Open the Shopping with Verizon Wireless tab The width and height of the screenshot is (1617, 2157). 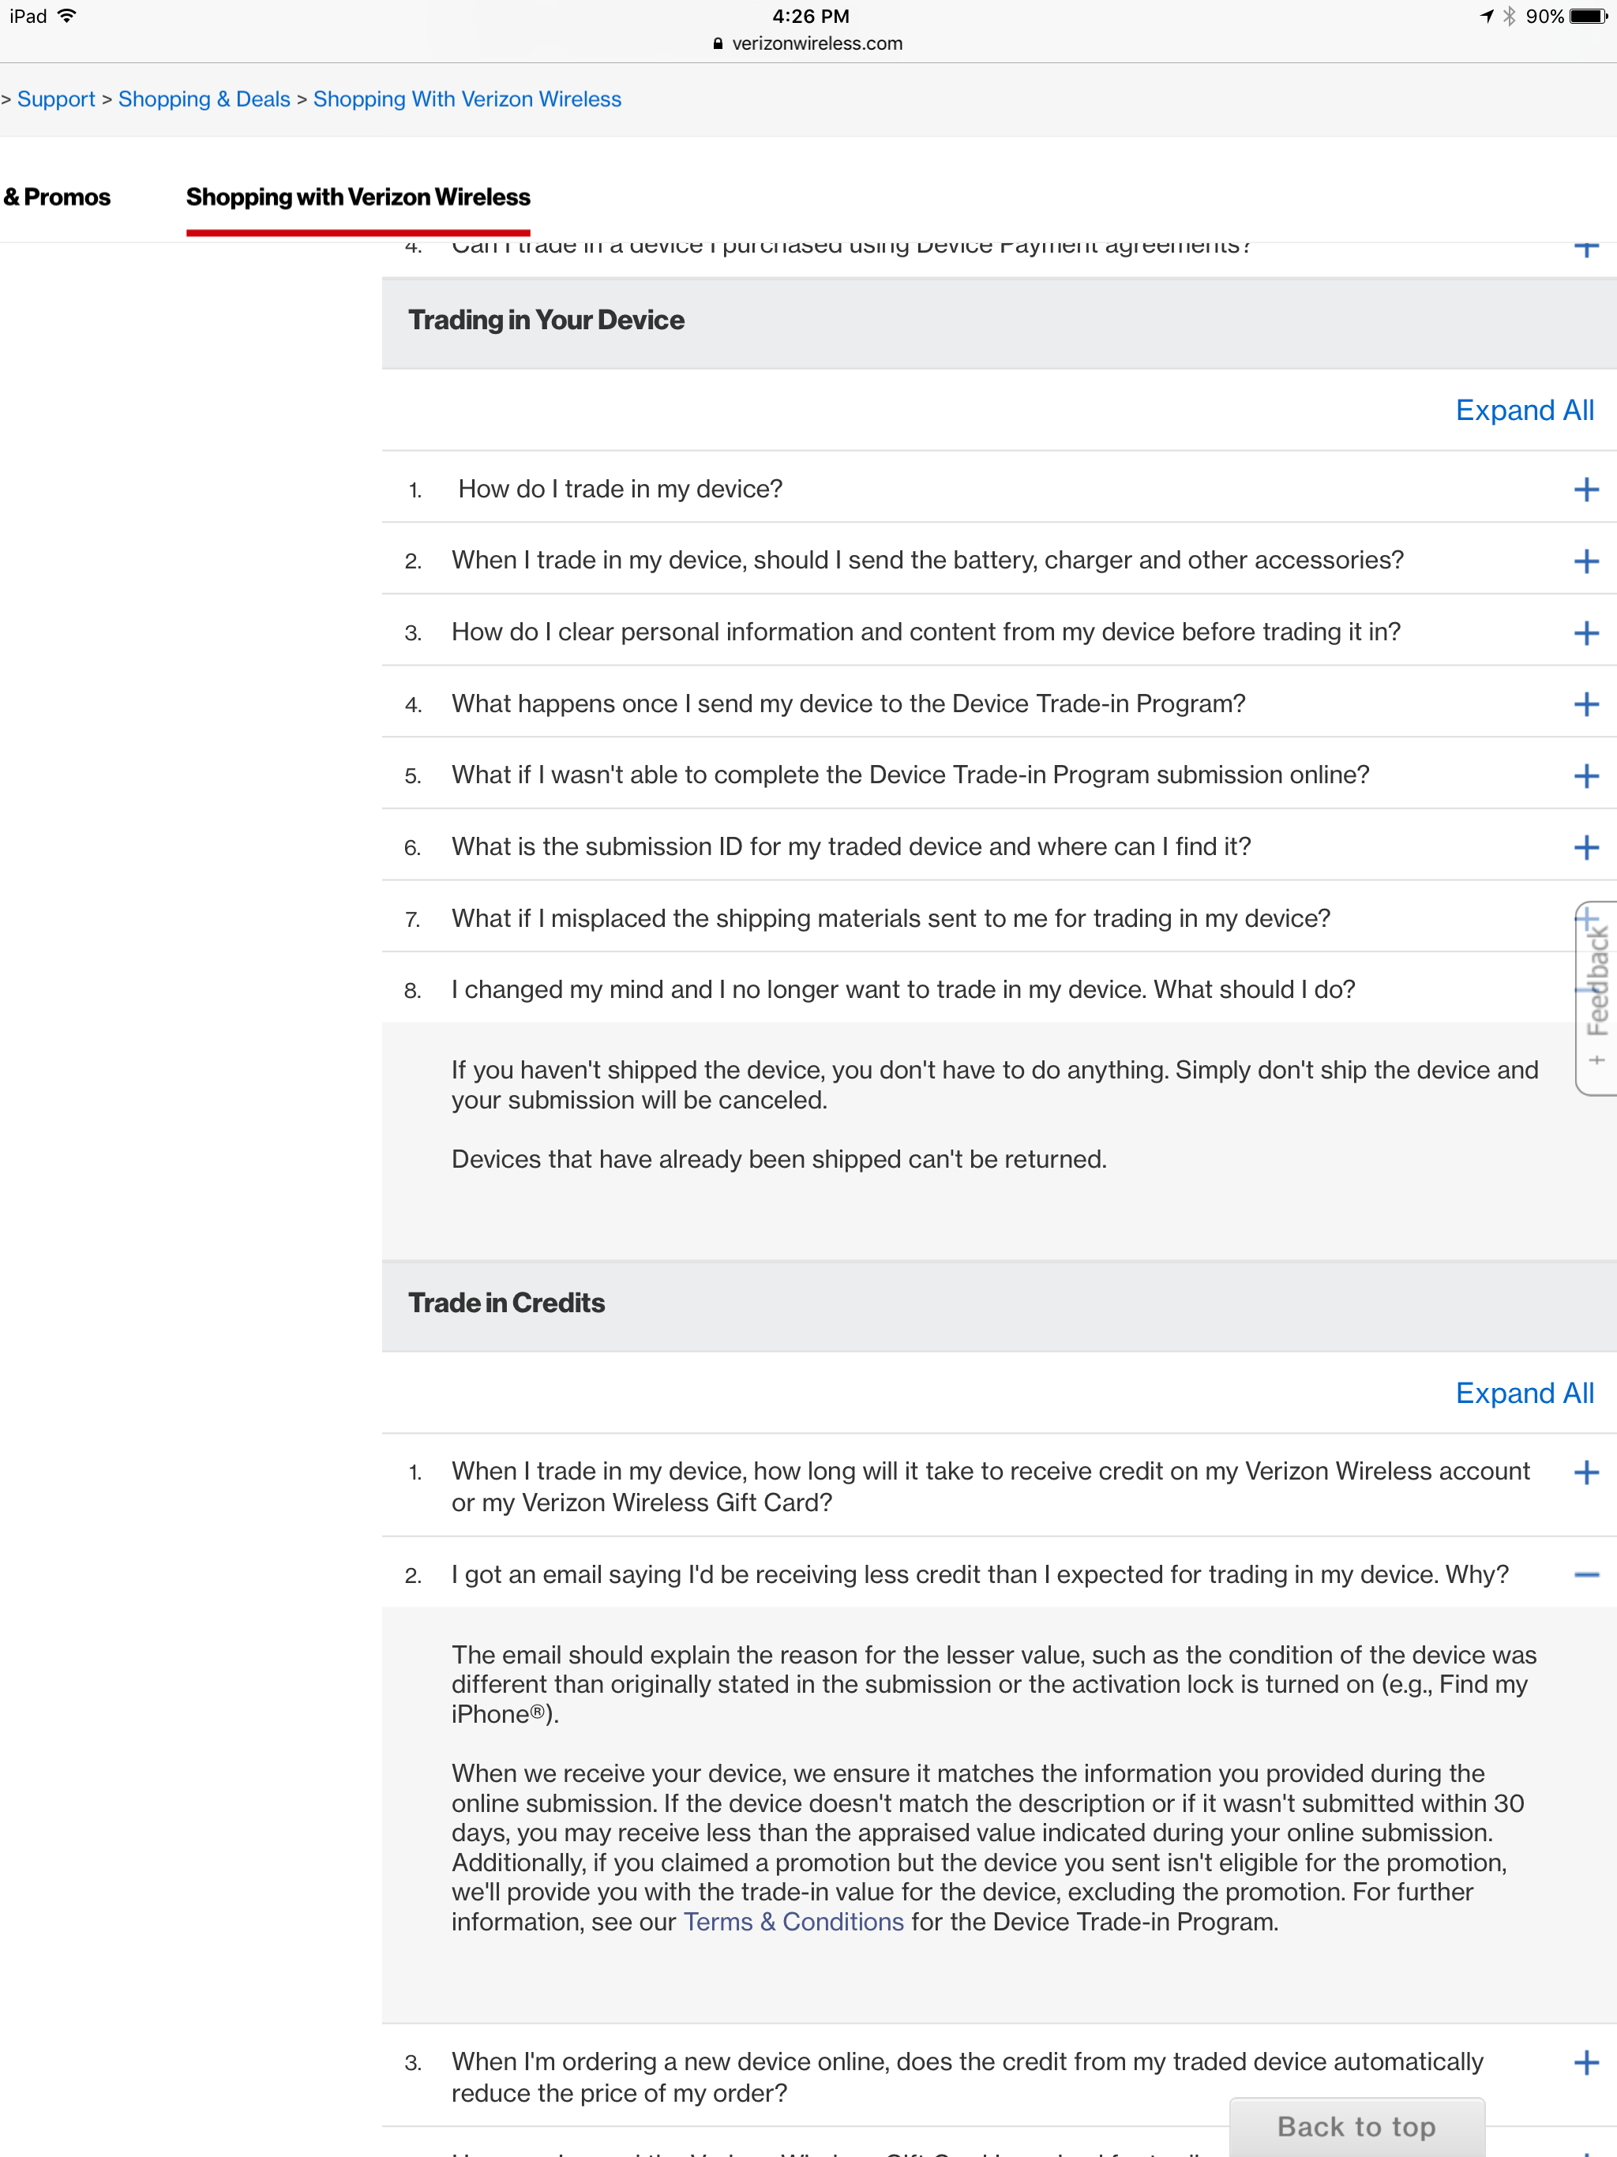pyautogui.click(x=358, y=197)
